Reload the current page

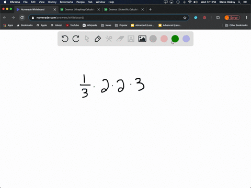[22, 18]
